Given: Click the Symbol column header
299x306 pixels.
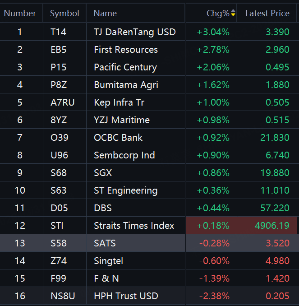Looking at the screenshot, I should [x=64, y=13].
